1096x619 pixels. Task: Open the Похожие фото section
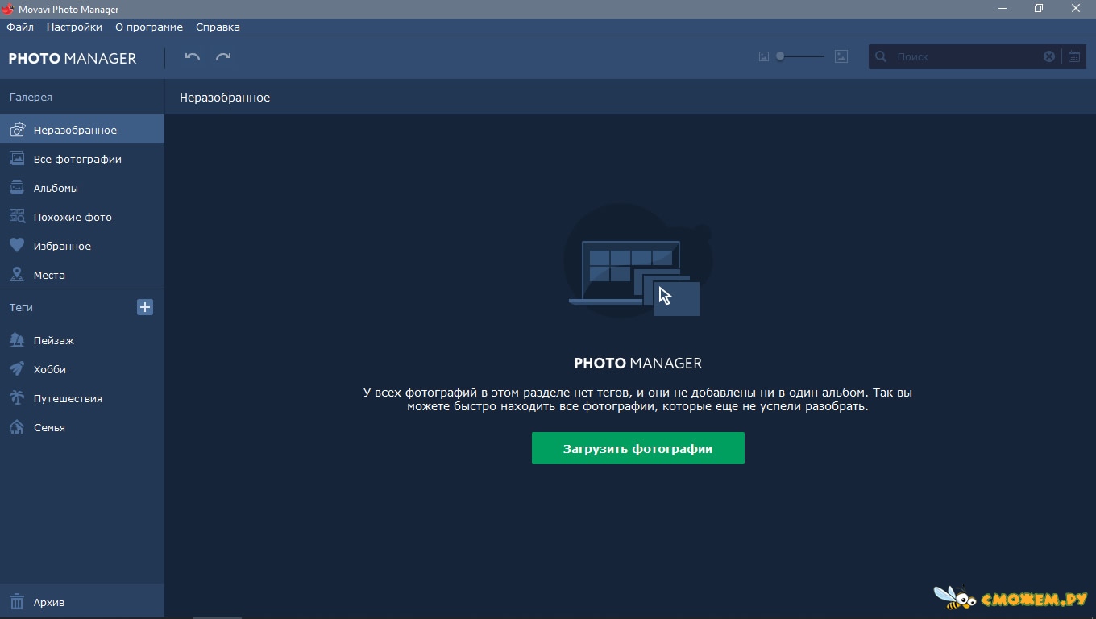click(x=82, y=217)
